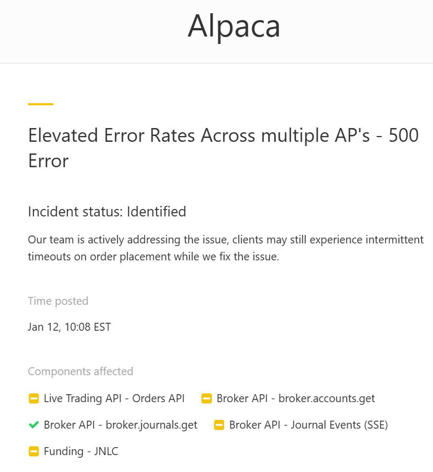Click yellow status icon beside Funding - JNLC
This screenshot has width=433, height=472.
pos(34,451)
